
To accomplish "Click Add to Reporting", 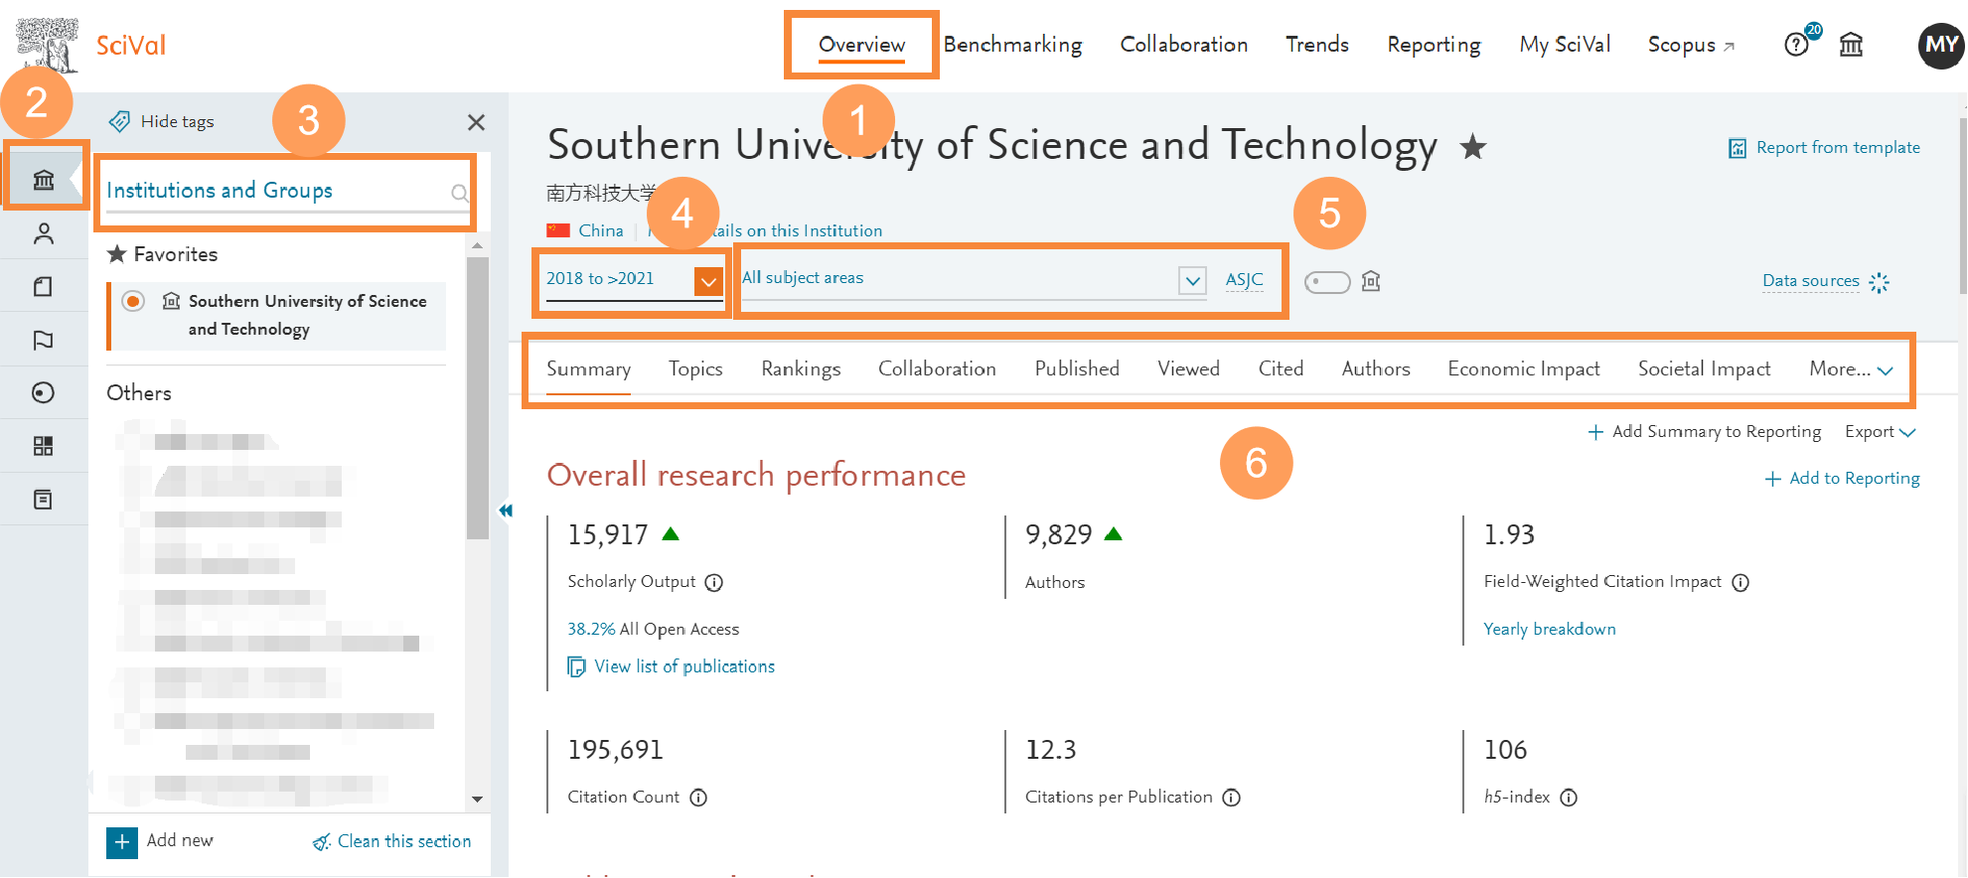I will pyautogui.click(x=1843, y=479).
